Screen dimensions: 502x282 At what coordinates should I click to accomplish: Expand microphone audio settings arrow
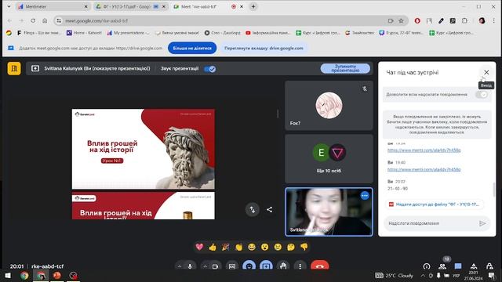click(x=180, y=266)
